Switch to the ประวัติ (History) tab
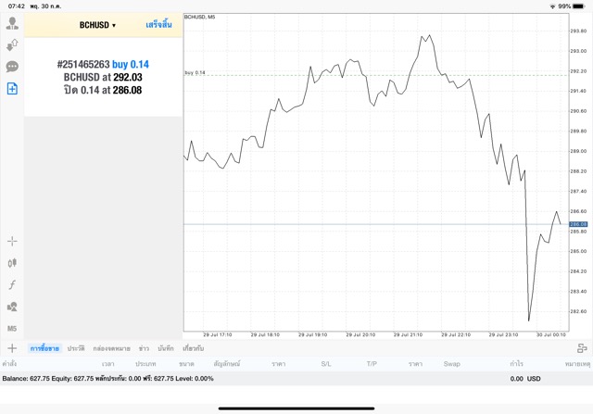593x414 pixels. pyautogui.click(x=76, y=348)
